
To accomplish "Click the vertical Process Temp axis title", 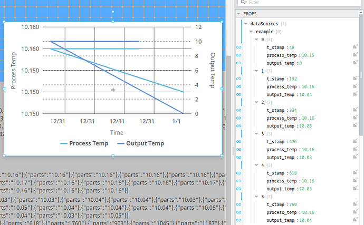I will point(14,71).
